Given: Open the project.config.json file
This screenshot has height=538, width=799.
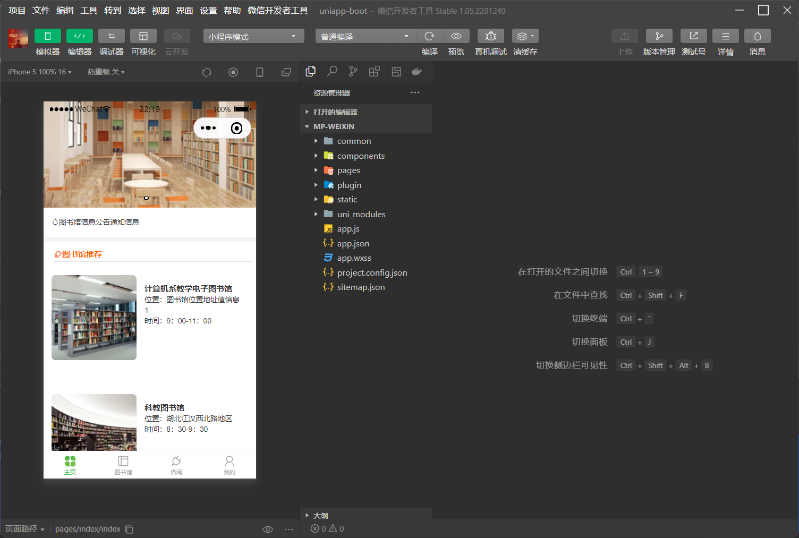Looking at the screenshot, I should click(x=367, y=272).
